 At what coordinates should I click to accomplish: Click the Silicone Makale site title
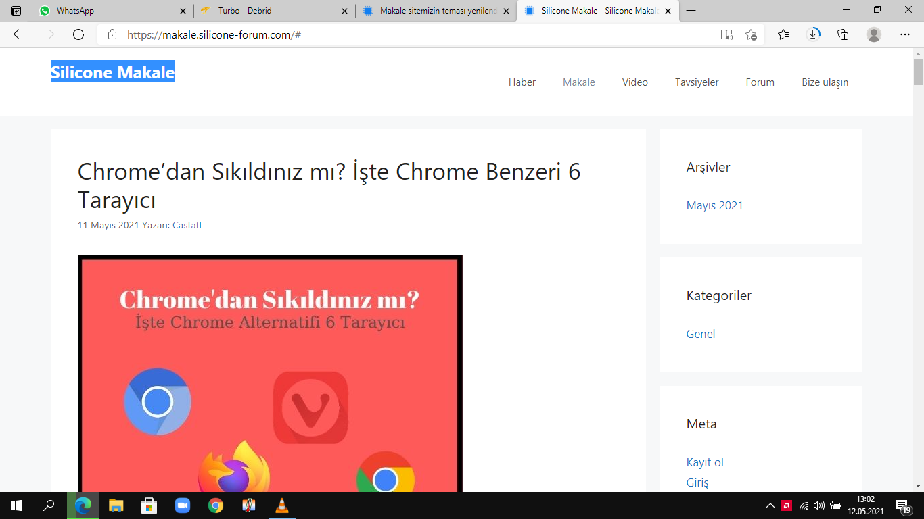(112, 72)
